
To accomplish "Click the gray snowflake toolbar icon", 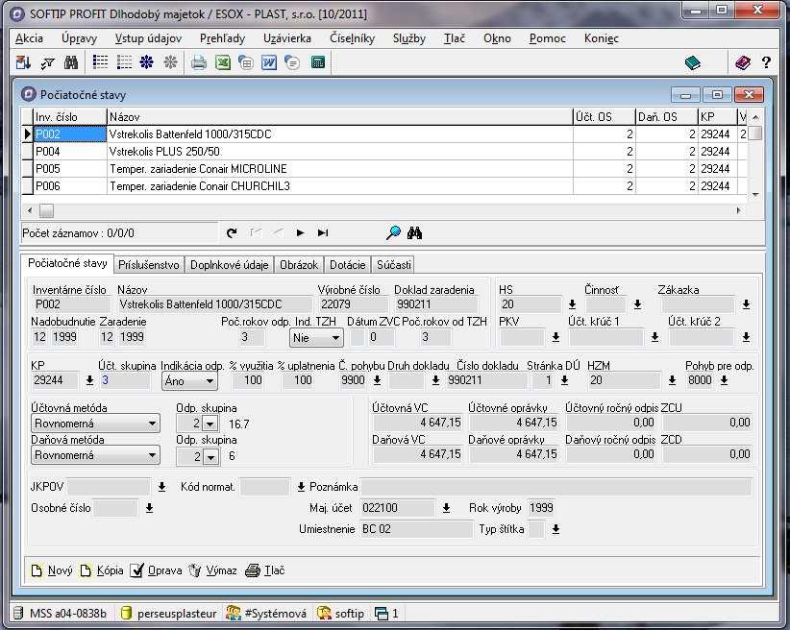I will coord(170,62).
